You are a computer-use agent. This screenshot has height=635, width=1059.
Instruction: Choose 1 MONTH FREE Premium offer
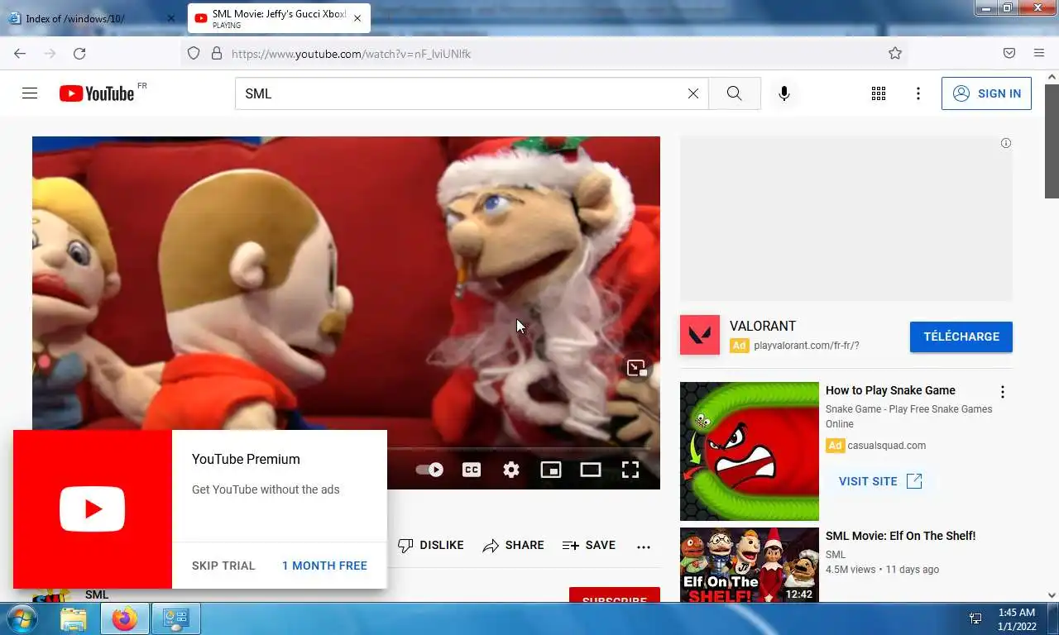(x=324, y=566)
